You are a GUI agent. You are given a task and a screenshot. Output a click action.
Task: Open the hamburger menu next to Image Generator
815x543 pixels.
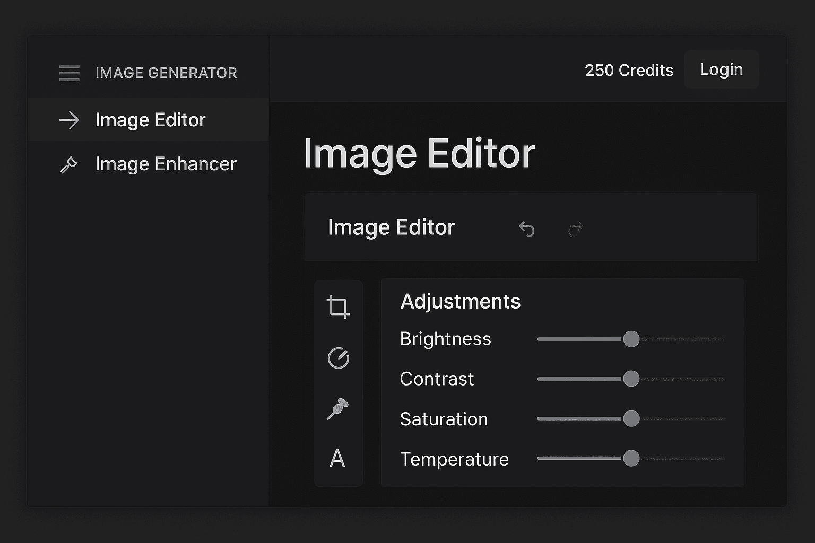pyautogui.click(x=69, y=73)
